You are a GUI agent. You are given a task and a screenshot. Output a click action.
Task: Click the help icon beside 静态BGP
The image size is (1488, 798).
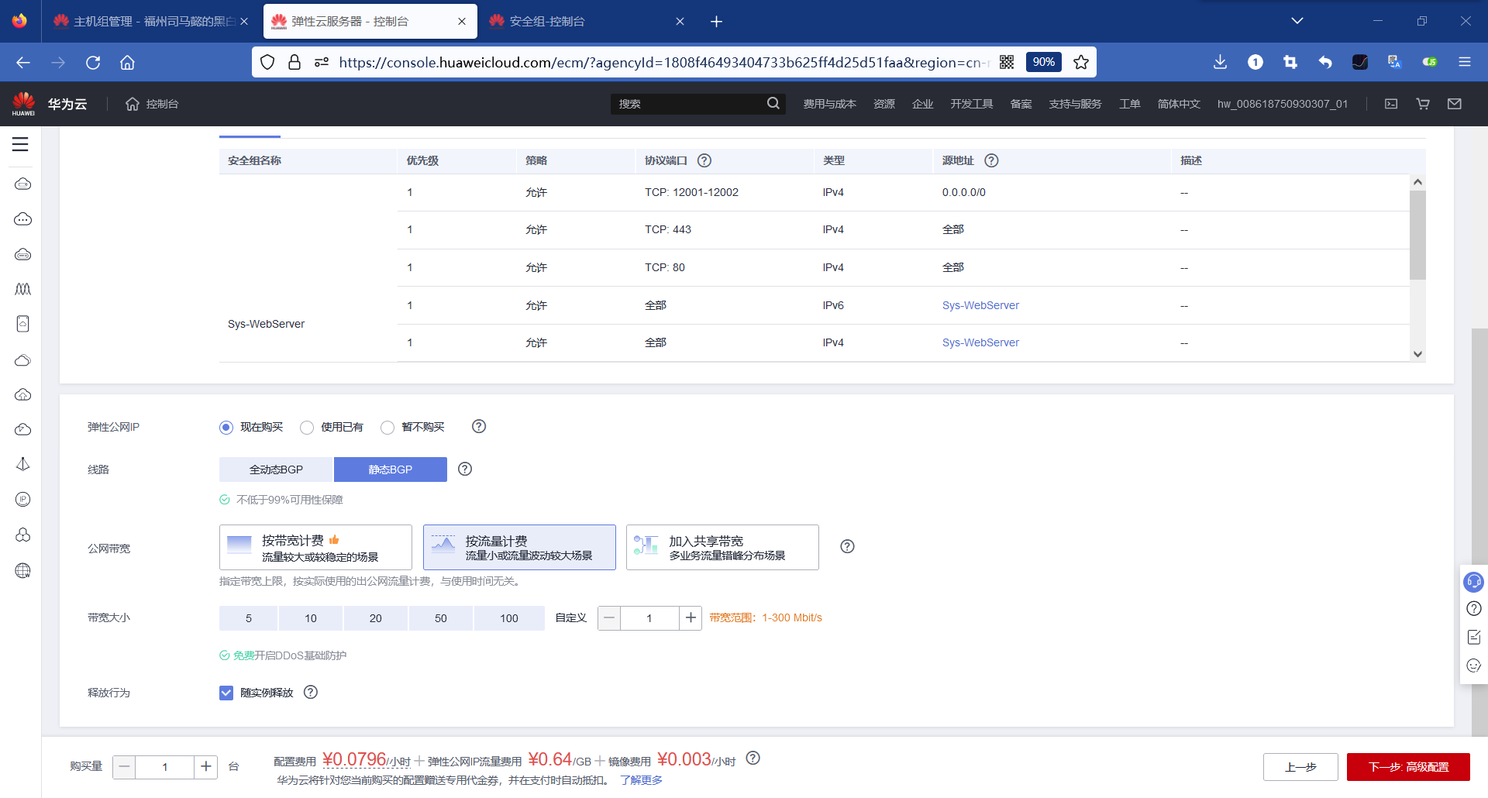(x=465, y=469)
